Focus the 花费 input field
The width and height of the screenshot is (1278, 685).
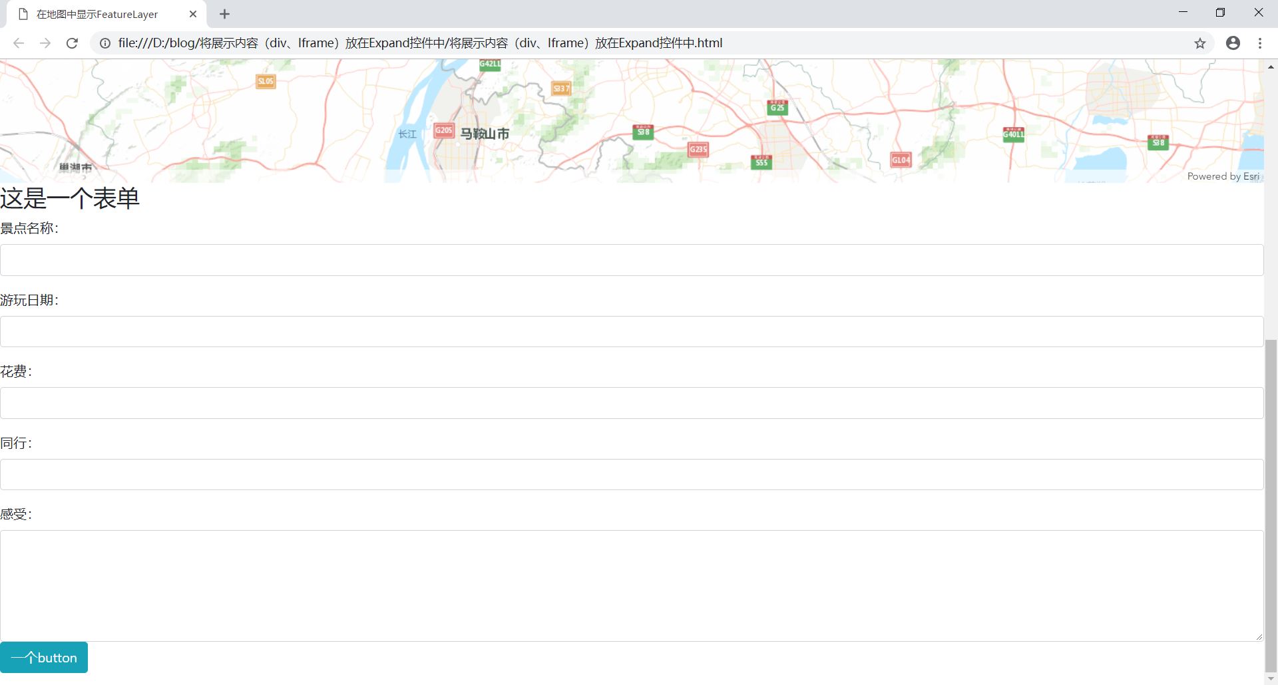632,403
